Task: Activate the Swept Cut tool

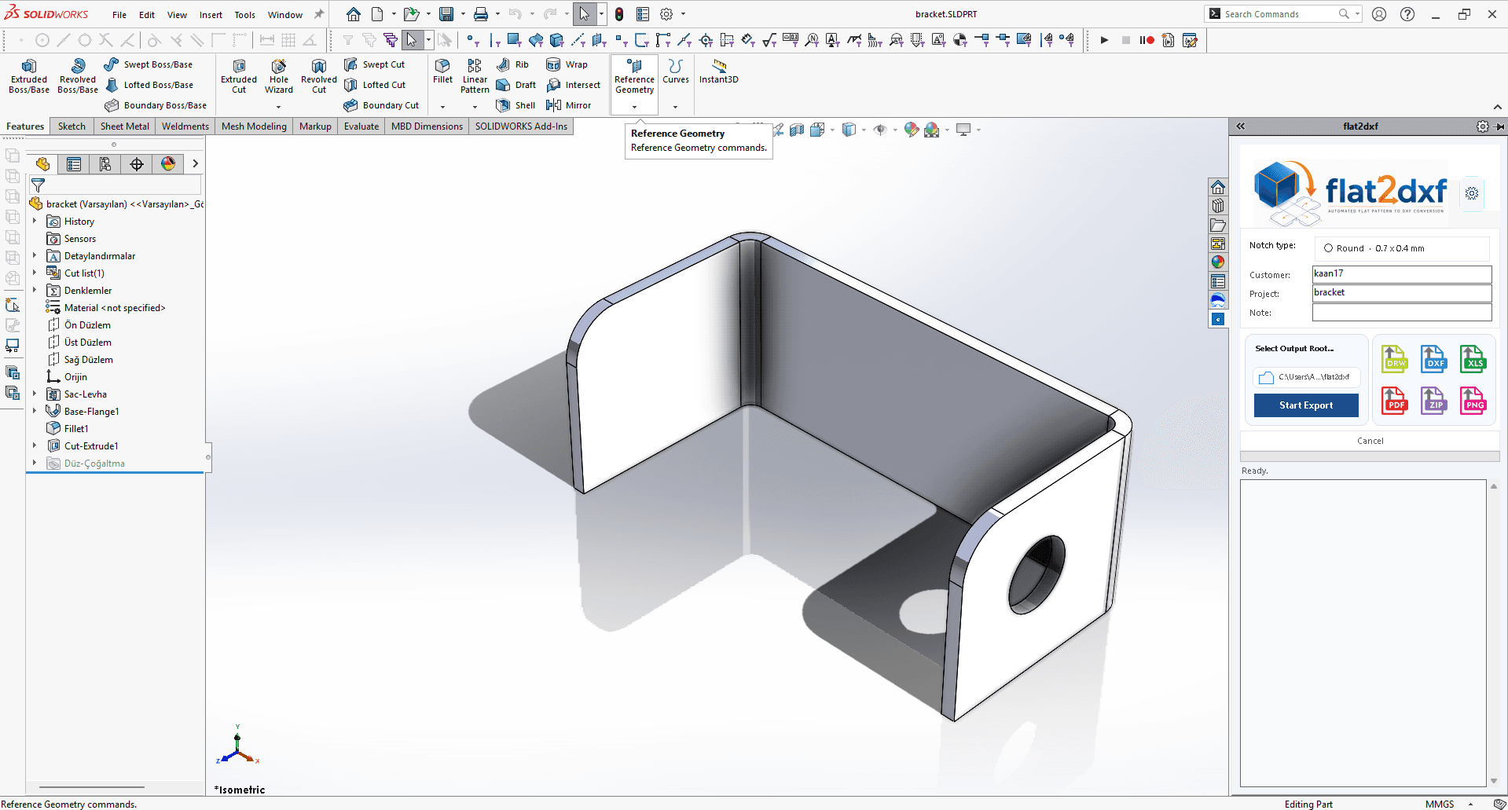Action: pos(375,64)
